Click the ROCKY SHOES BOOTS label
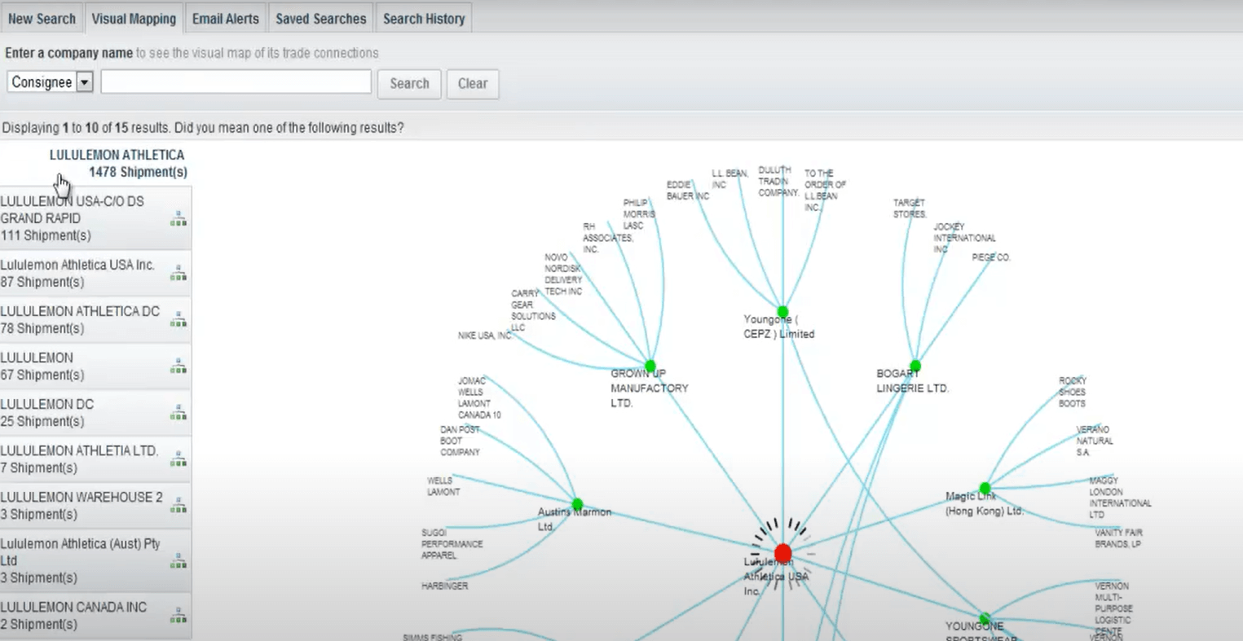Screen dimensions: 1243x641 coord(1073,392)
